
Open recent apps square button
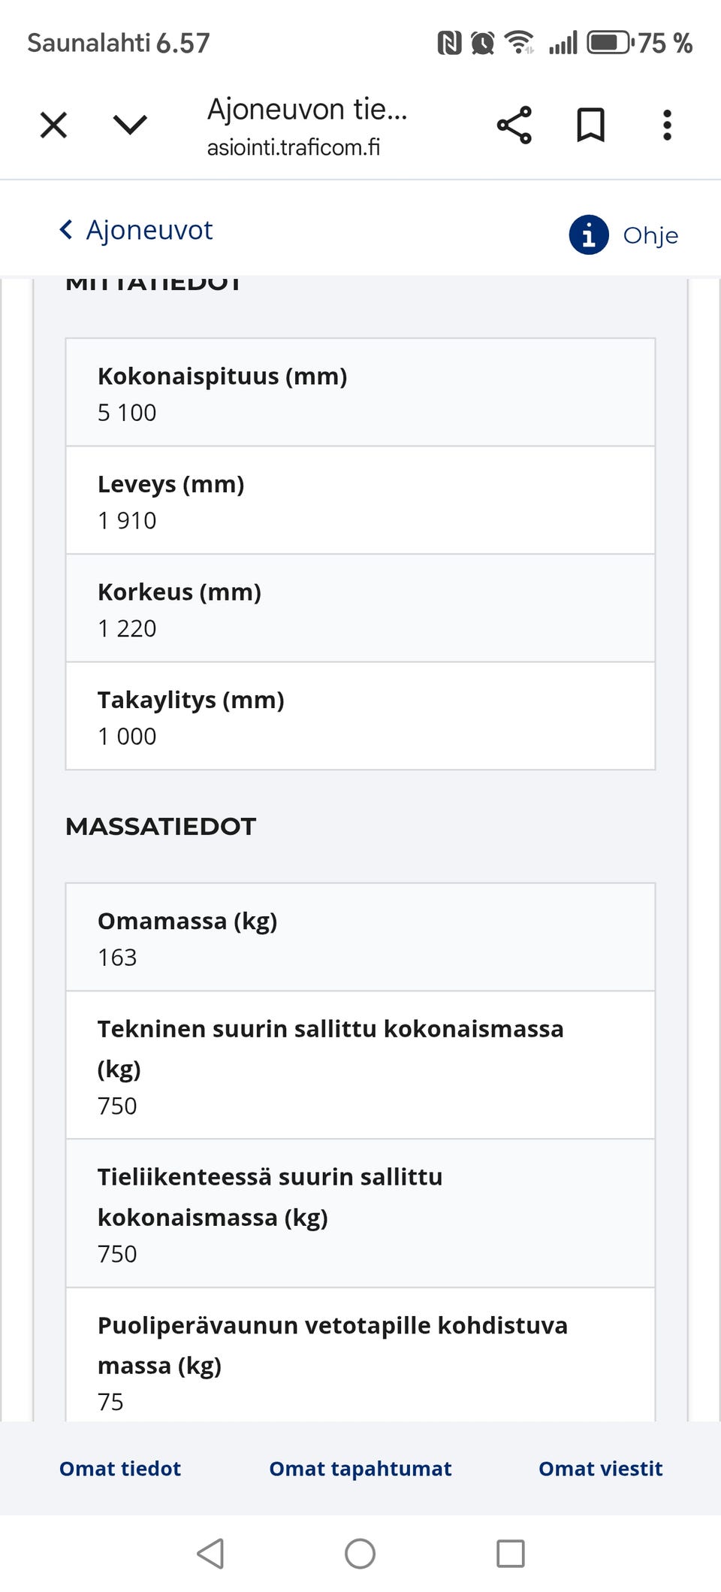tap(511, 1553)
